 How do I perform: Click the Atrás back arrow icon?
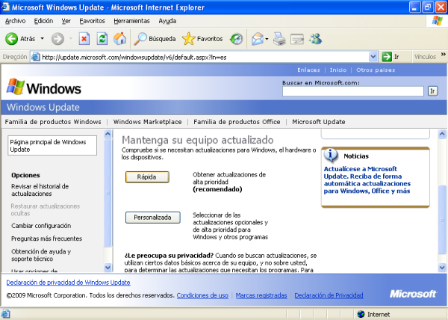tap(11, 38)
